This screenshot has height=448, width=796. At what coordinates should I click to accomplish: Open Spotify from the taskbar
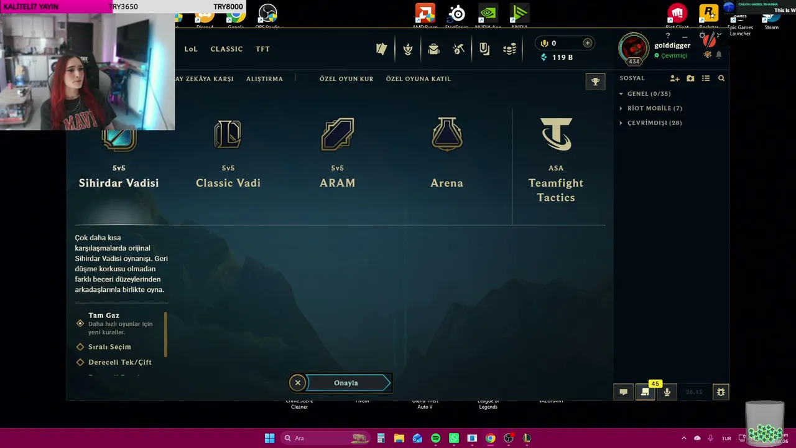pos(436,438)
